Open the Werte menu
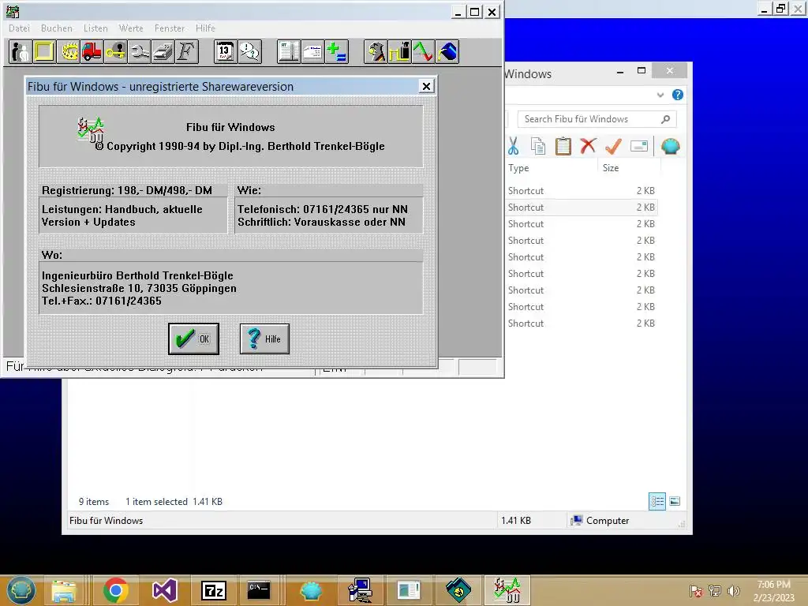The image size is (808, 606). point(131,28)
